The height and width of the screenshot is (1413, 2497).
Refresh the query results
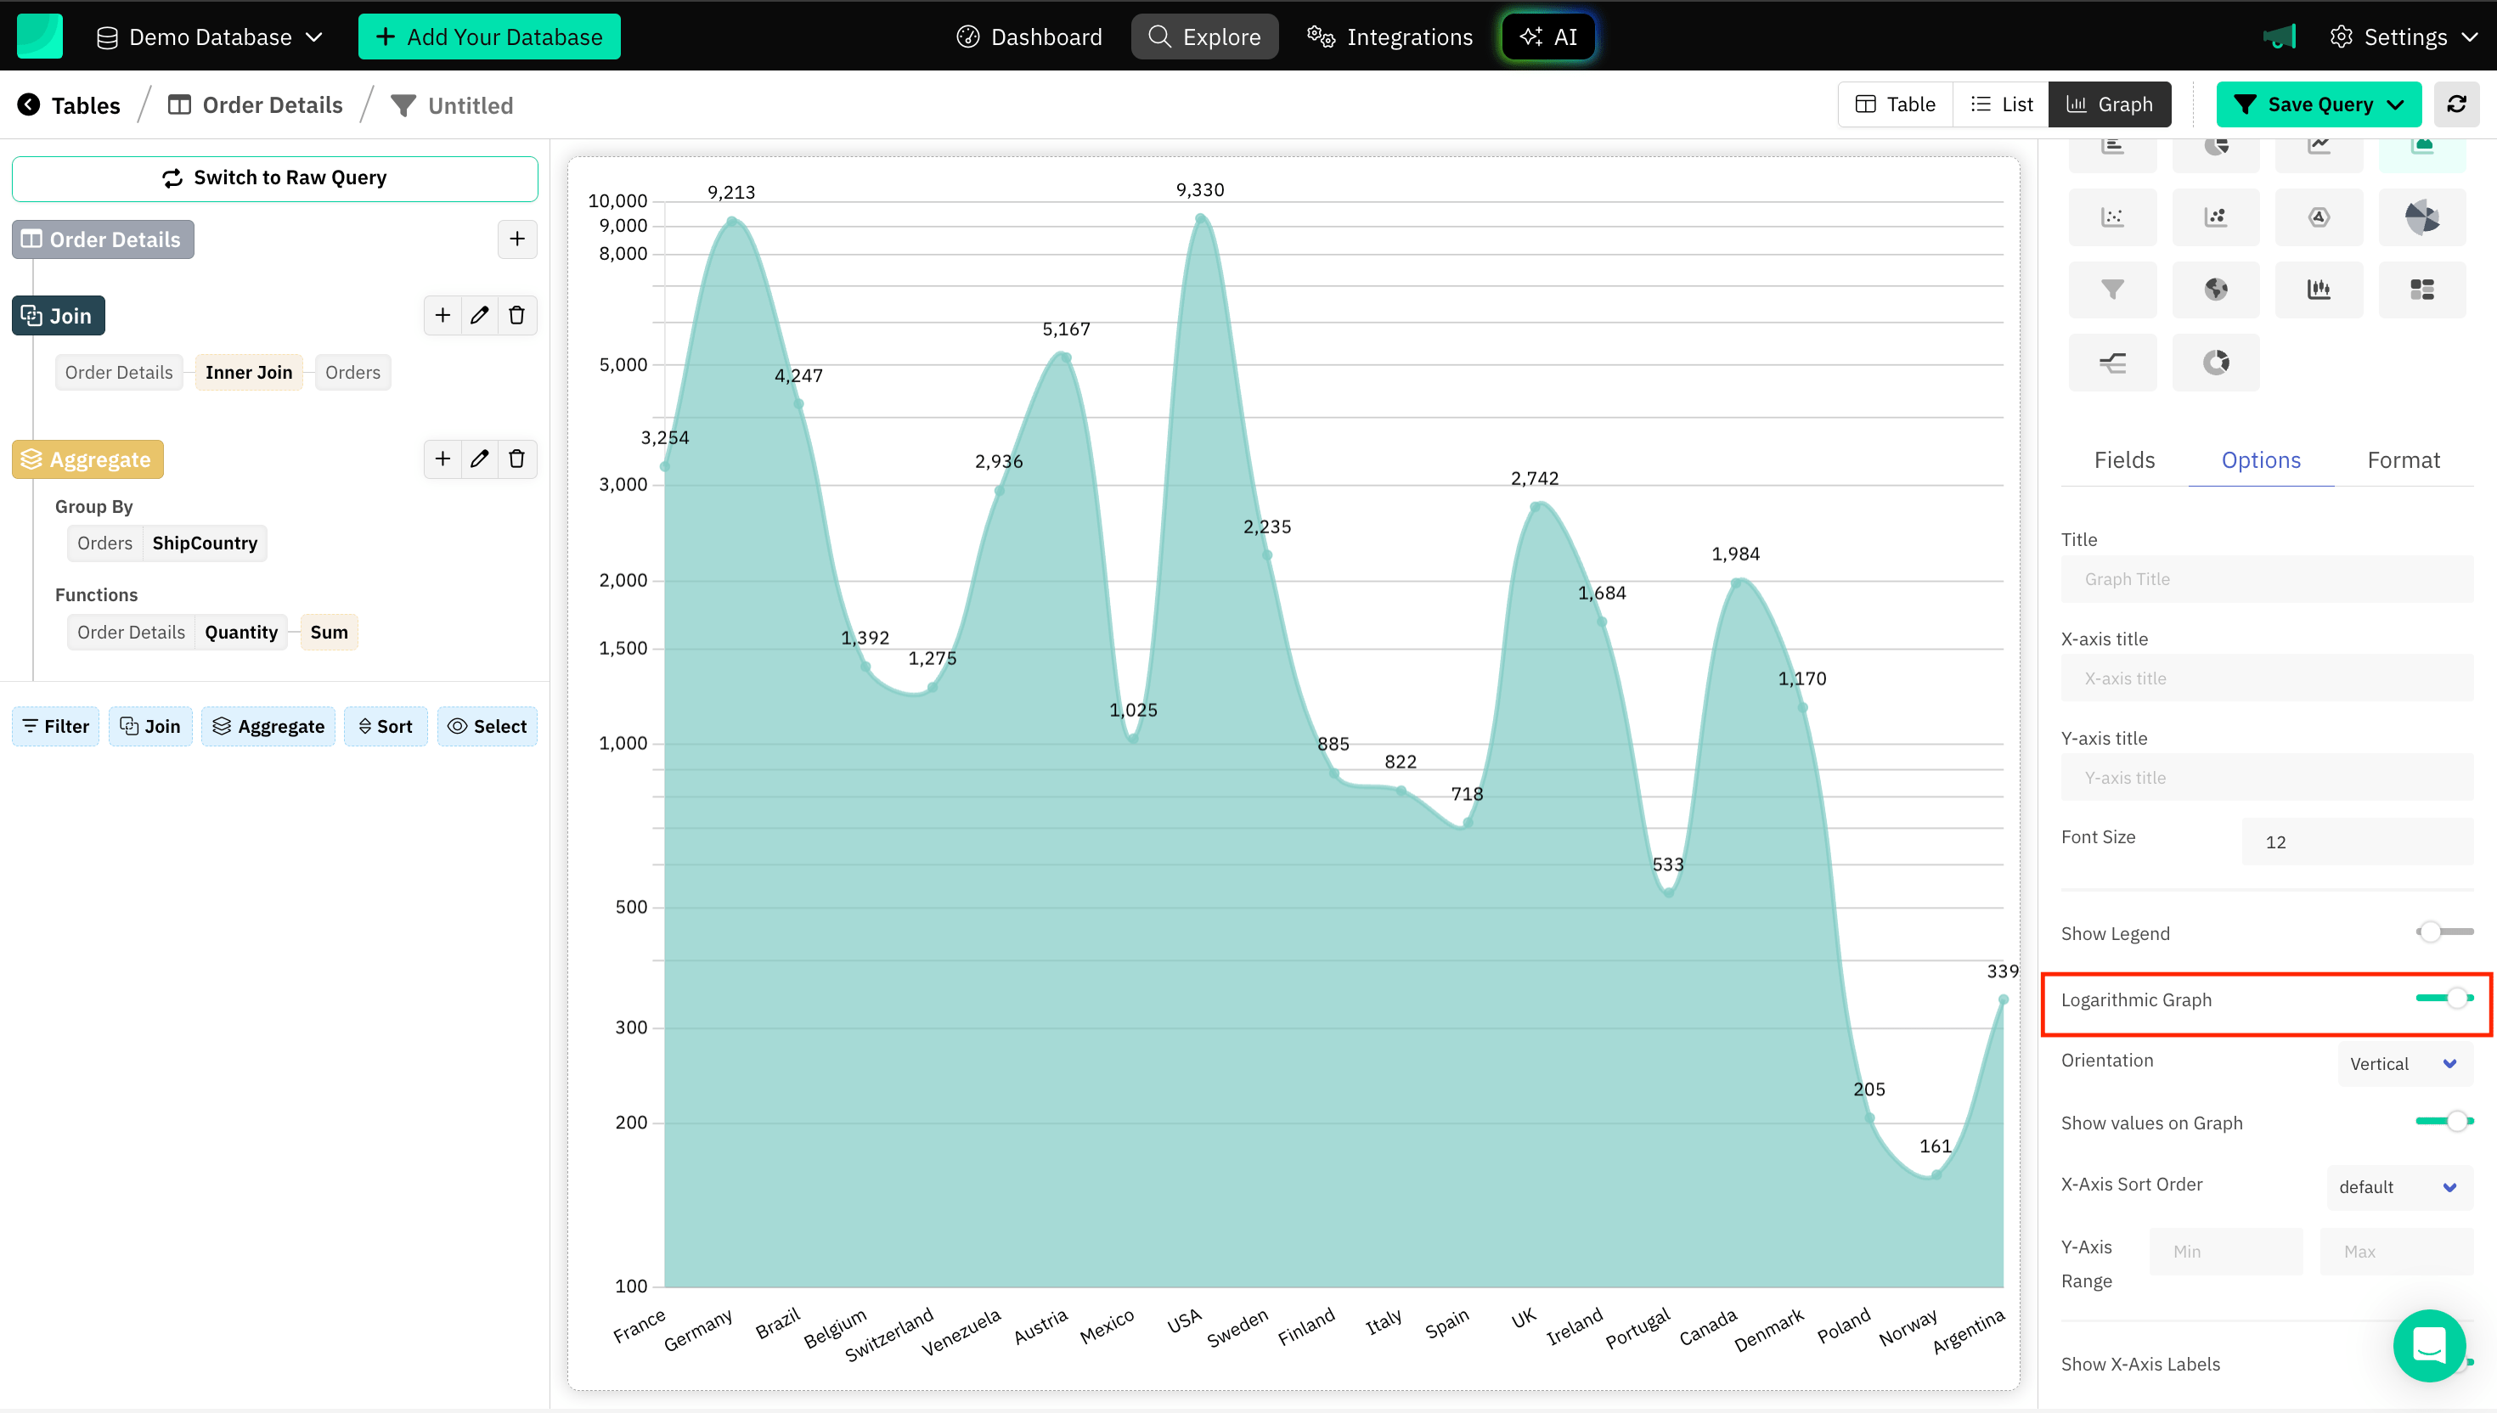2457,104
